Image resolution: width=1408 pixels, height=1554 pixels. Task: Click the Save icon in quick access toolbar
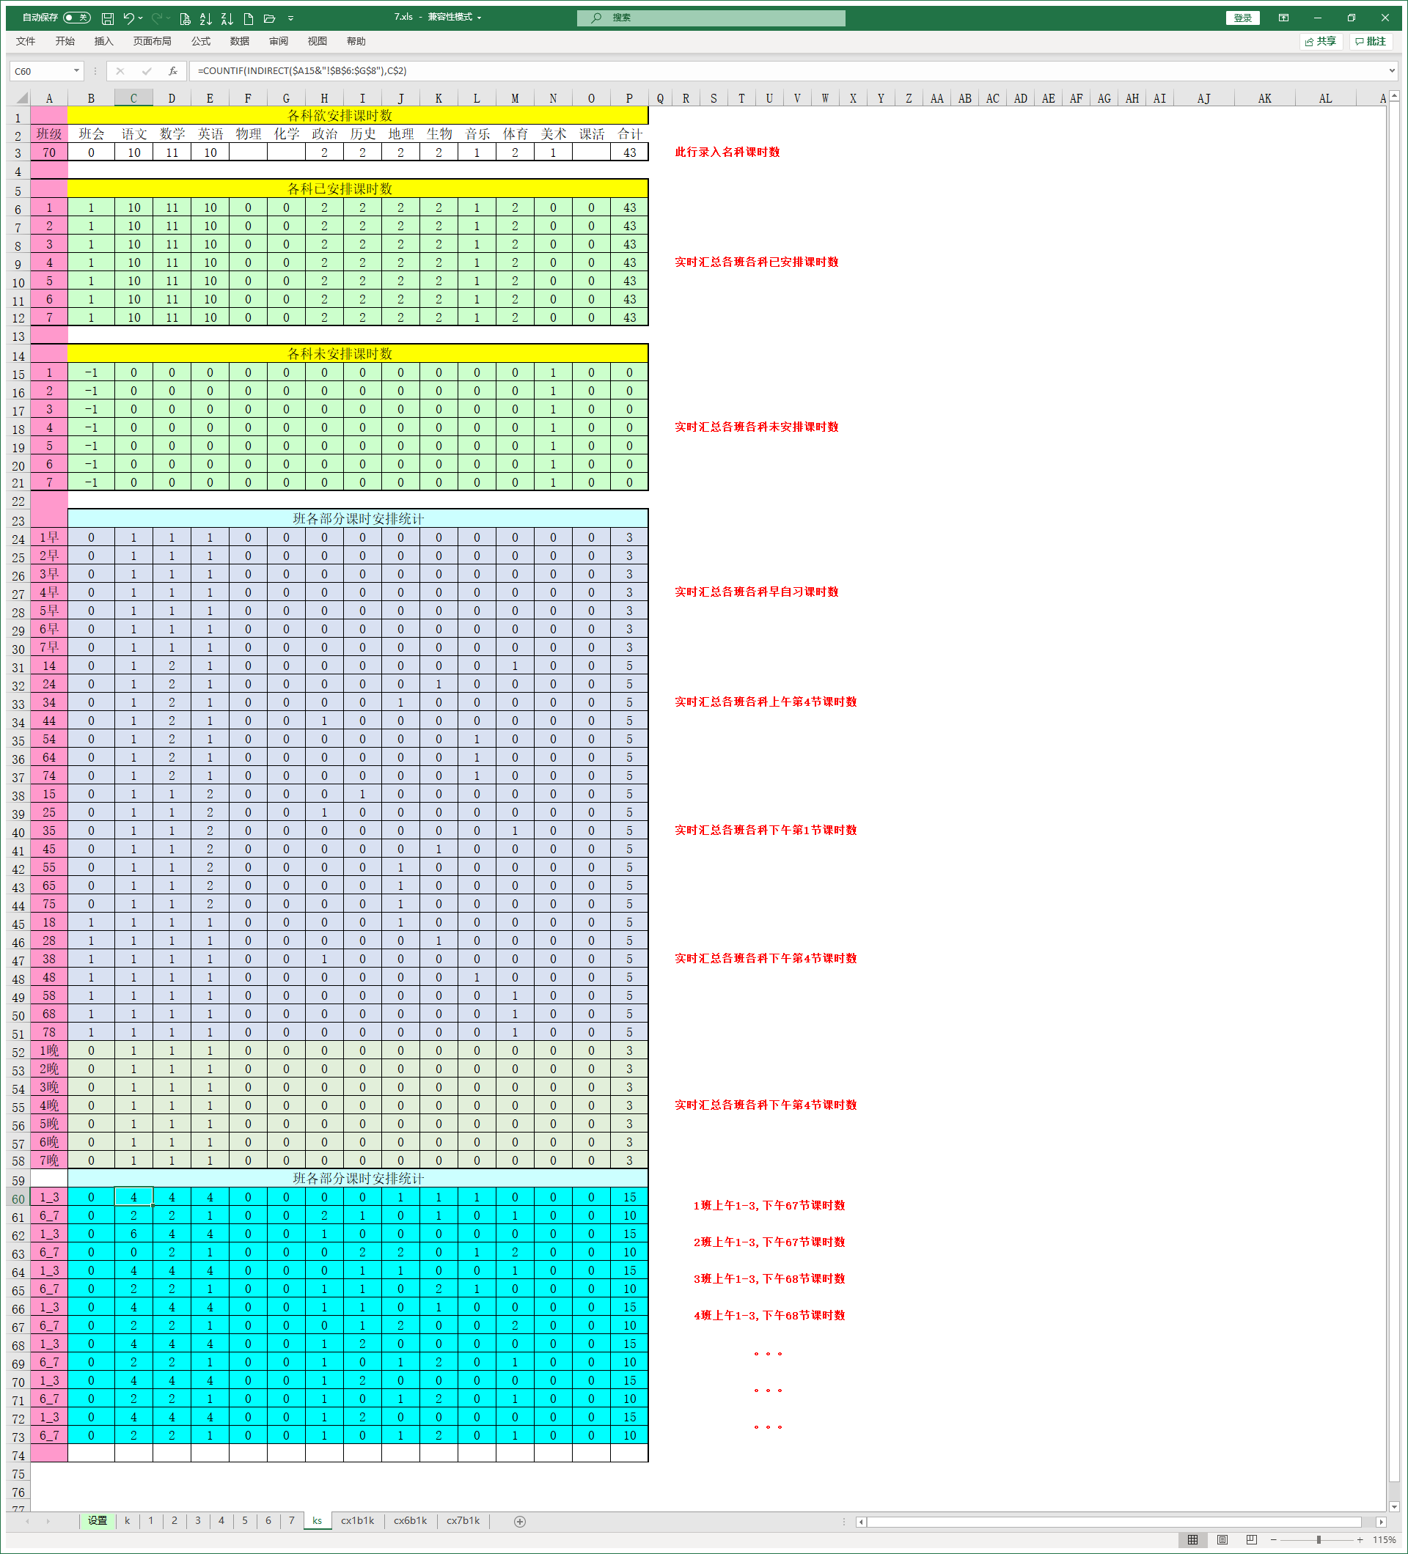coord(108,18)
